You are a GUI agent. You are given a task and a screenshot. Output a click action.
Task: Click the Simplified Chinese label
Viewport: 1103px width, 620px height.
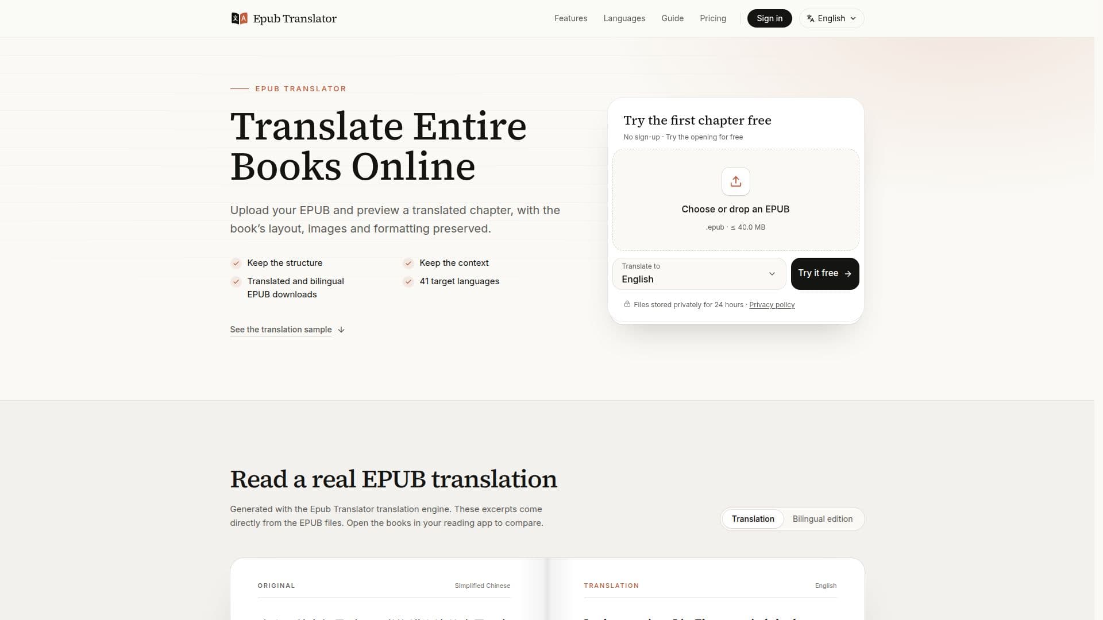point(482,586)
